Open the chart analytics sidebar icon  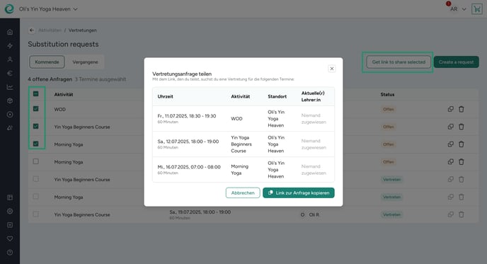click(10, 87)
